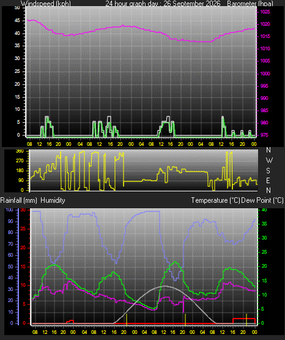
Task: Click barometer axis value 1005
Action: (x=265, y=61)
